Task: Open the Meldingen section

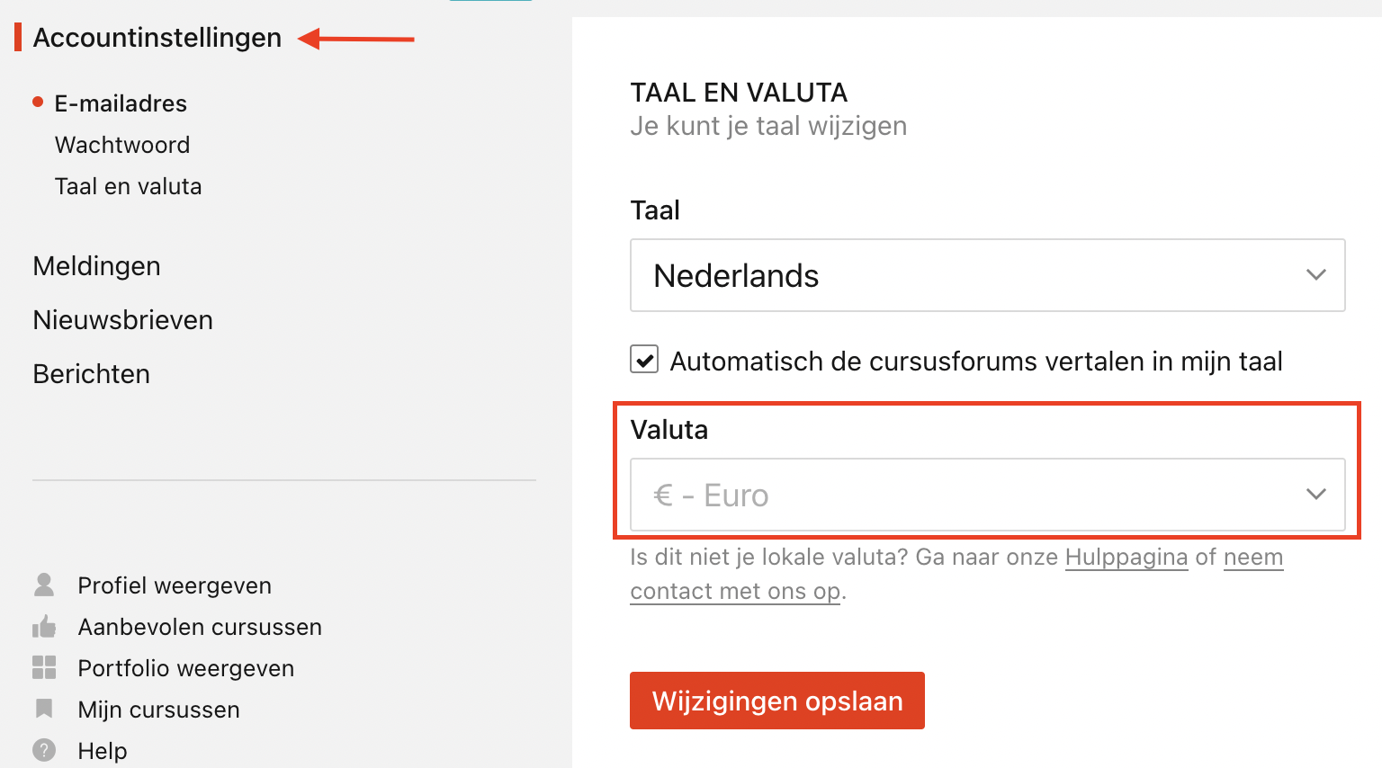Action: click(x=96, y=266)
